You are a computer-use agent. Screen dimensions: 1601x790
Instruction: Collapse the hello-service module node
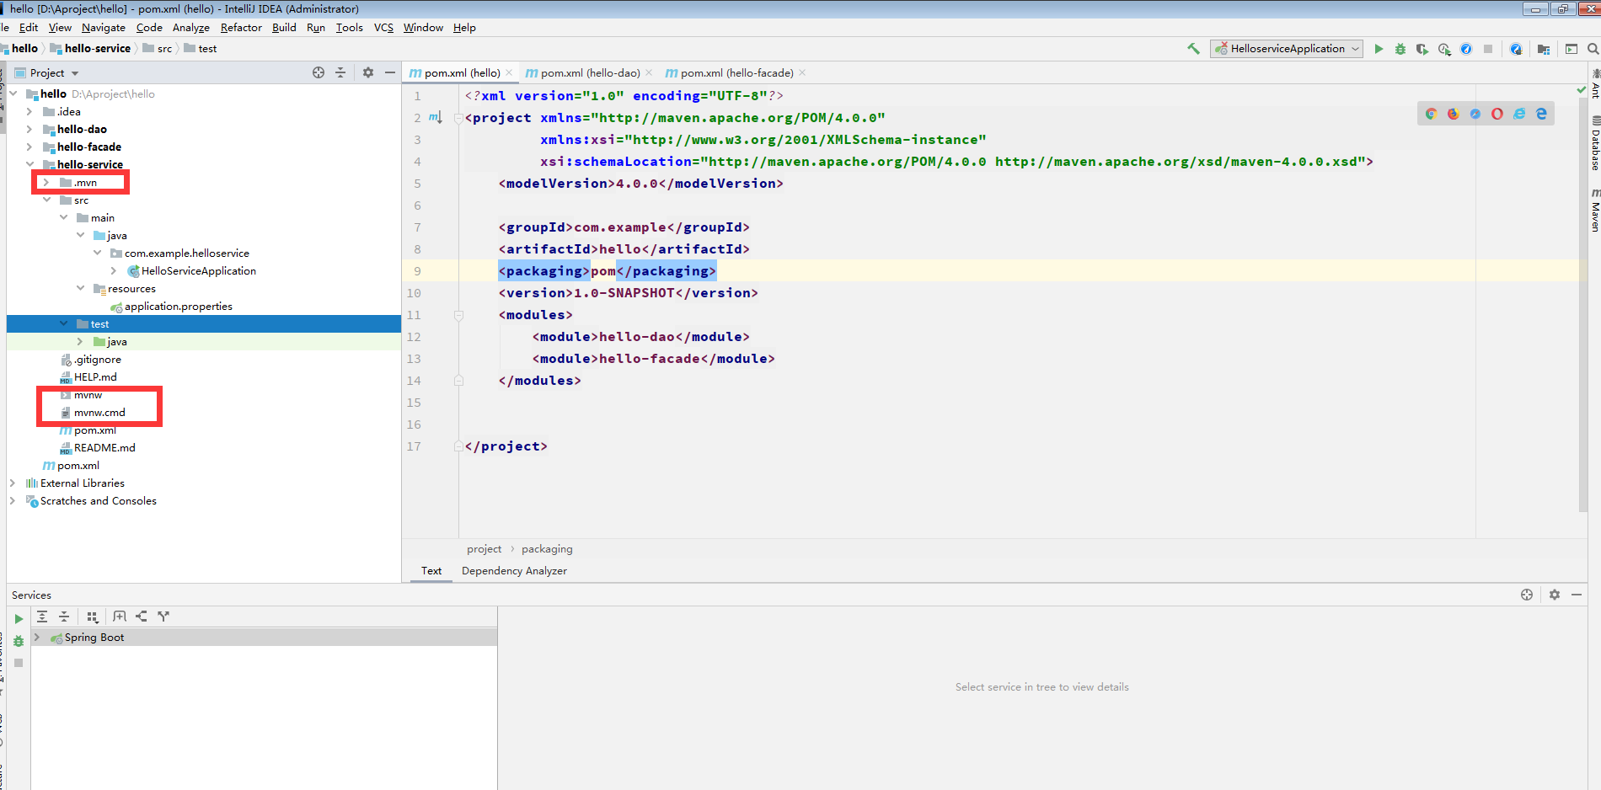[x=29, y=164]
